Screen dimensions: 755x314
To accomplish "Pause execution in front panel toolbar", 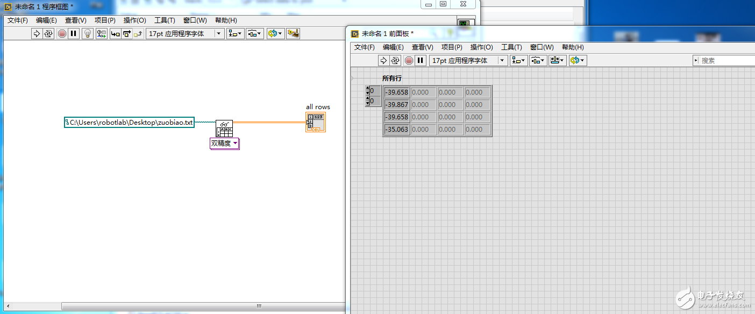I will coord(421,60).
